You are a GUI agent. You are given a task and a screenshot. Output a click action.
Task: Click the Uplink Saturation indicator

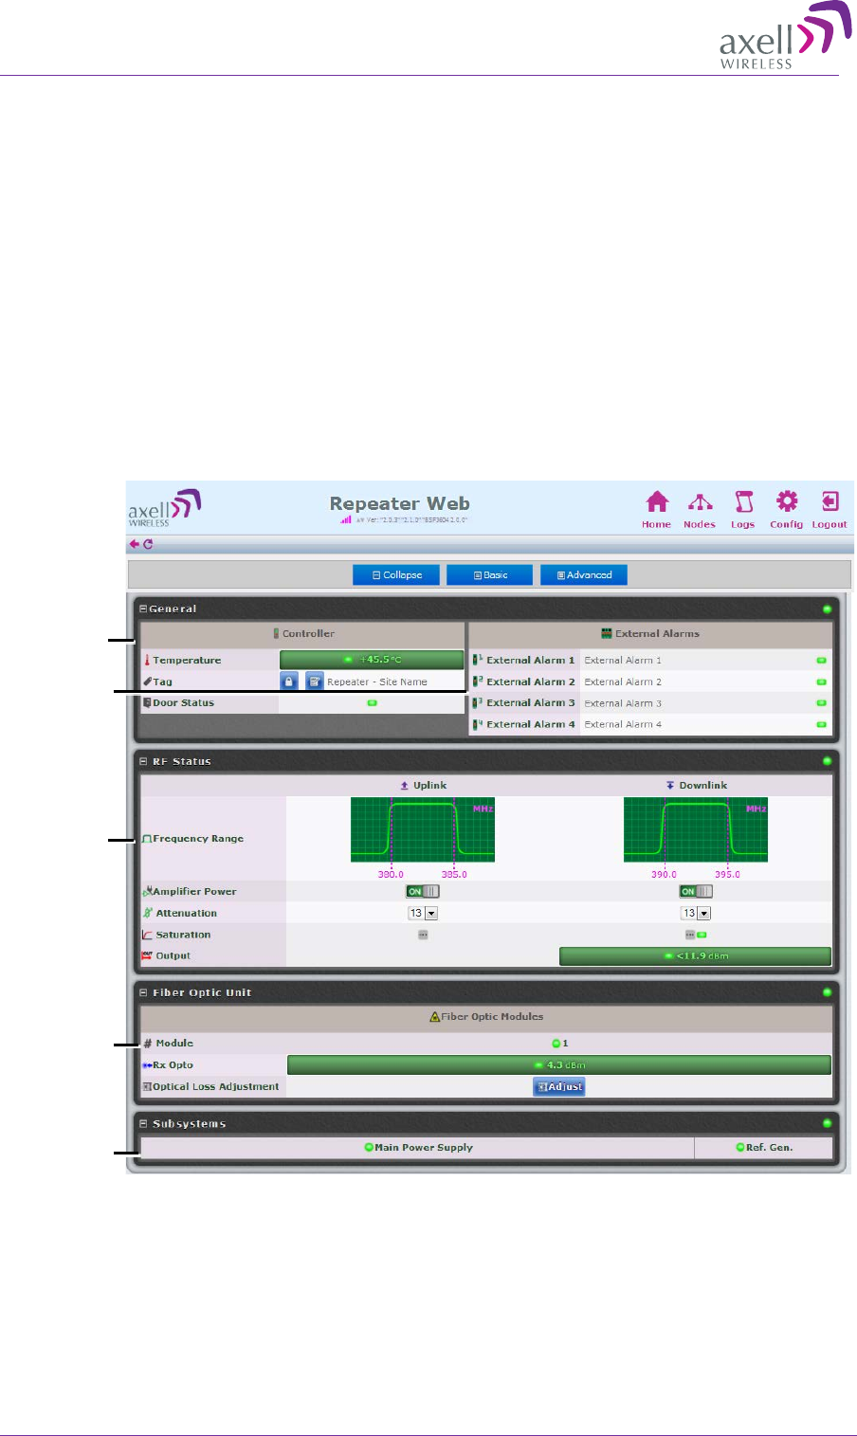[423, 935]
